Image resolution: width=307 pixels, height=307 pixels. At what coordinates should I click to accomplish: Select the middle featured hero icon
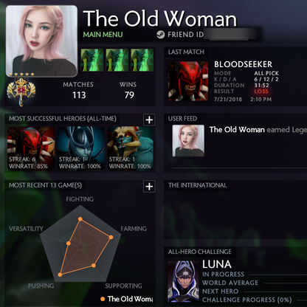[117, 60]
